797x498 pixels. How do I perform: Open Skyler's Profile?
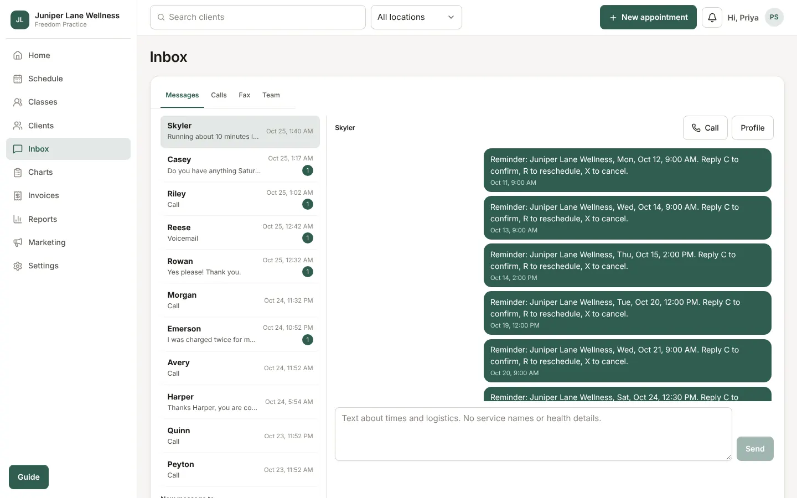[x=753, y=128]
